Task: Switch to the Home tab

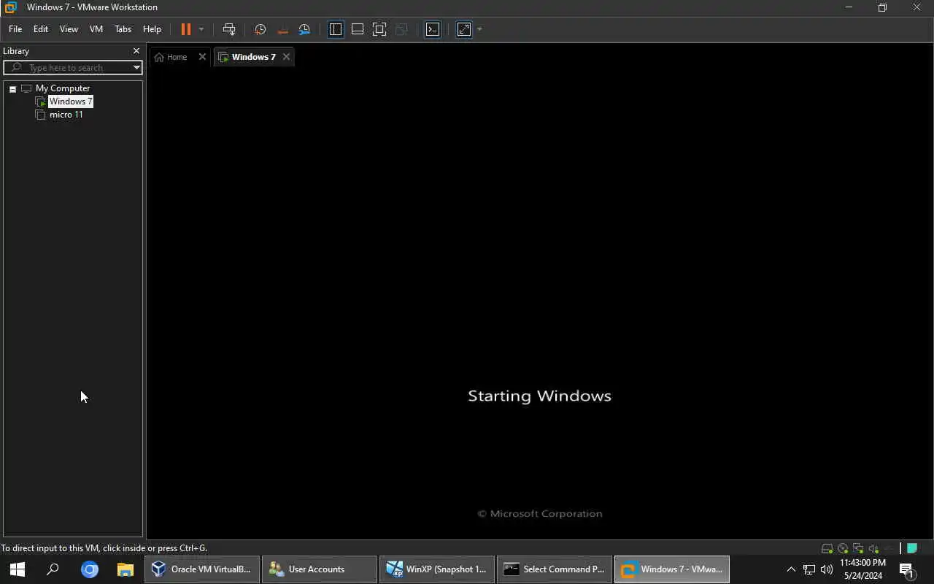Action: pos(177,57)
